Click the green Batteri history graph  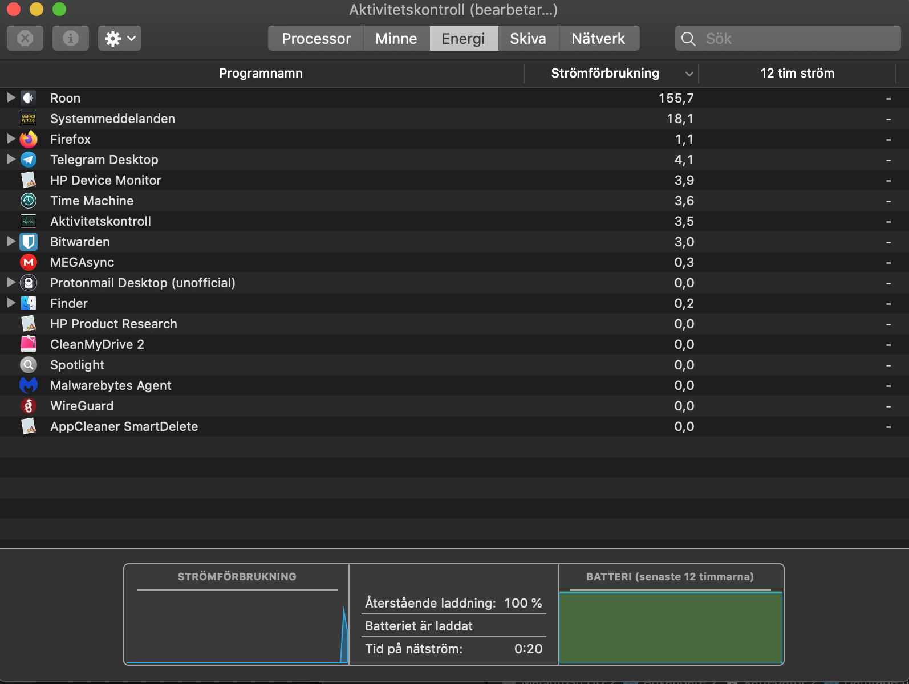pyautogui.click(x=671, y=628)
